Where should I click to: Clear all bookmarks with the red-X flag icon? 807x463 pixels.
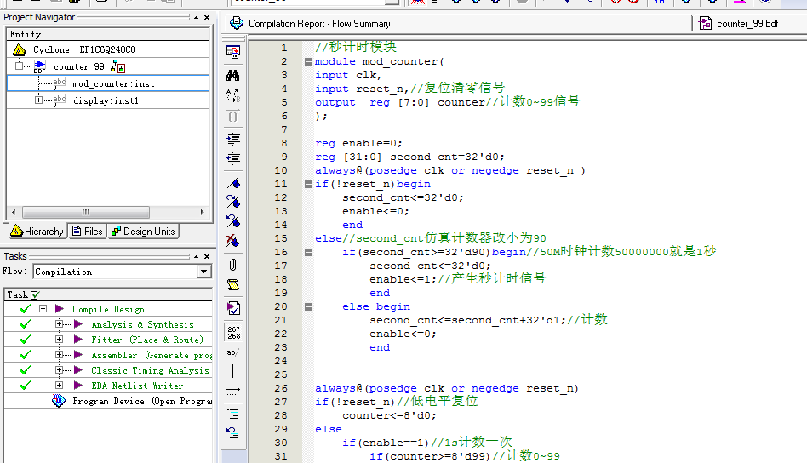click(232, 242)
